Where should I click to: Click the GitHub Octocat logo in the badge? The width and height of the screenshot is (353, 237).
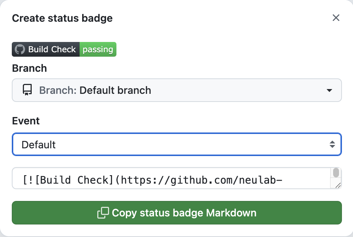pyautogui.click(x=20, y=49)
